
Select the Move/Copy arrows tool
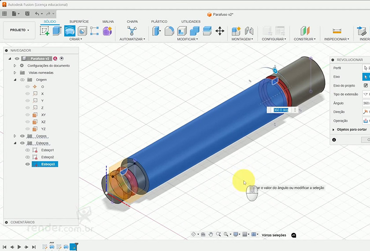(220, 31)
